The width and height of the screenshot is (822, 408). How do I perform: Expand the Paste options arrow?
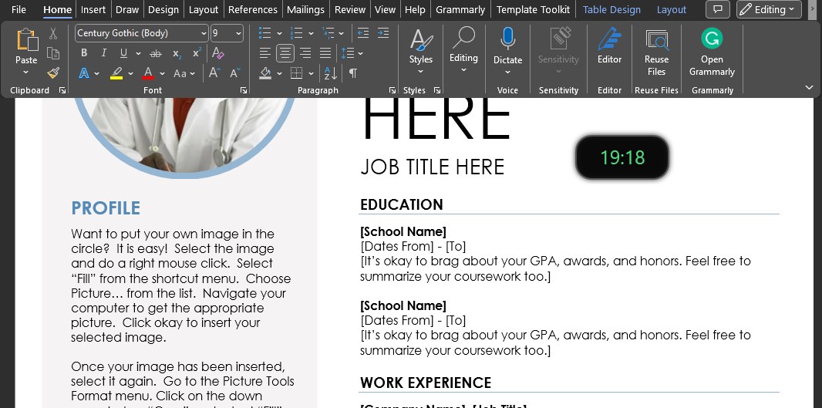pyautogui.click(x=26, y=72)
